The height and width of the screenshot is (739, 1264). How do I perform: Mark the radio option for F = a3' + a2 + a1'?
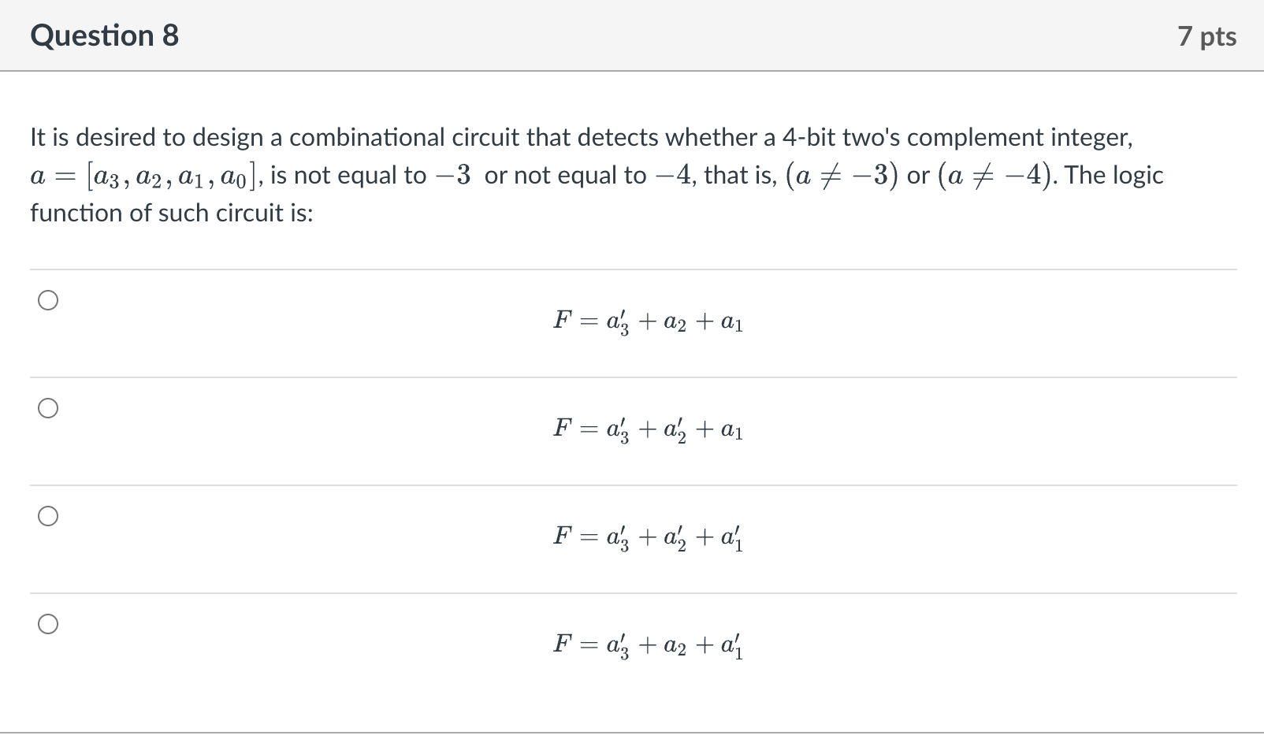point(48,624)
